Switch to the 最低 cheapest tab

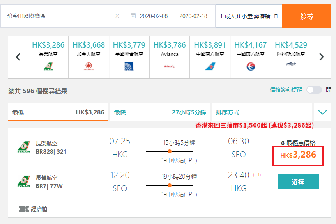58,112
